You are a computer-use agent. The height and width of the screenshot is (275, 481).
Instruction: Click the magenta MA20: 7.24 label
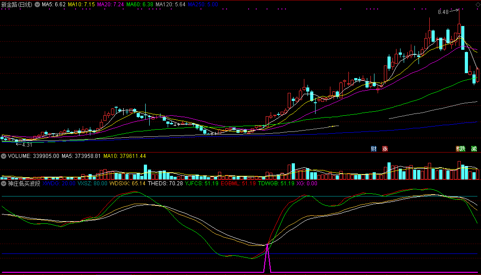pyautogui.click(x=111, y=4)
